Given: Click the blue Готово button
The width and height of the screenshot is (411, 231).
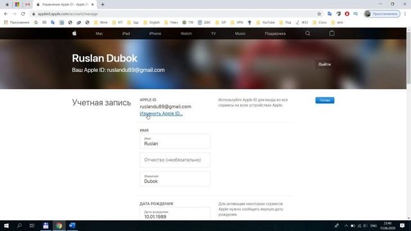Looking at the screenshot, I should [325, 100].
